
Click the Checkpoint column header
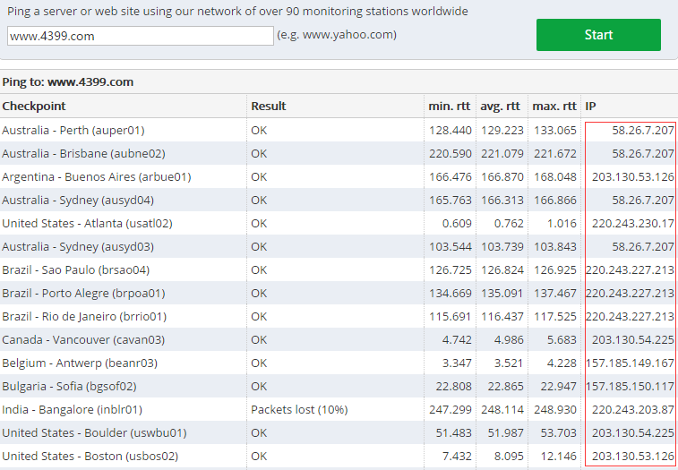point(34,106)
